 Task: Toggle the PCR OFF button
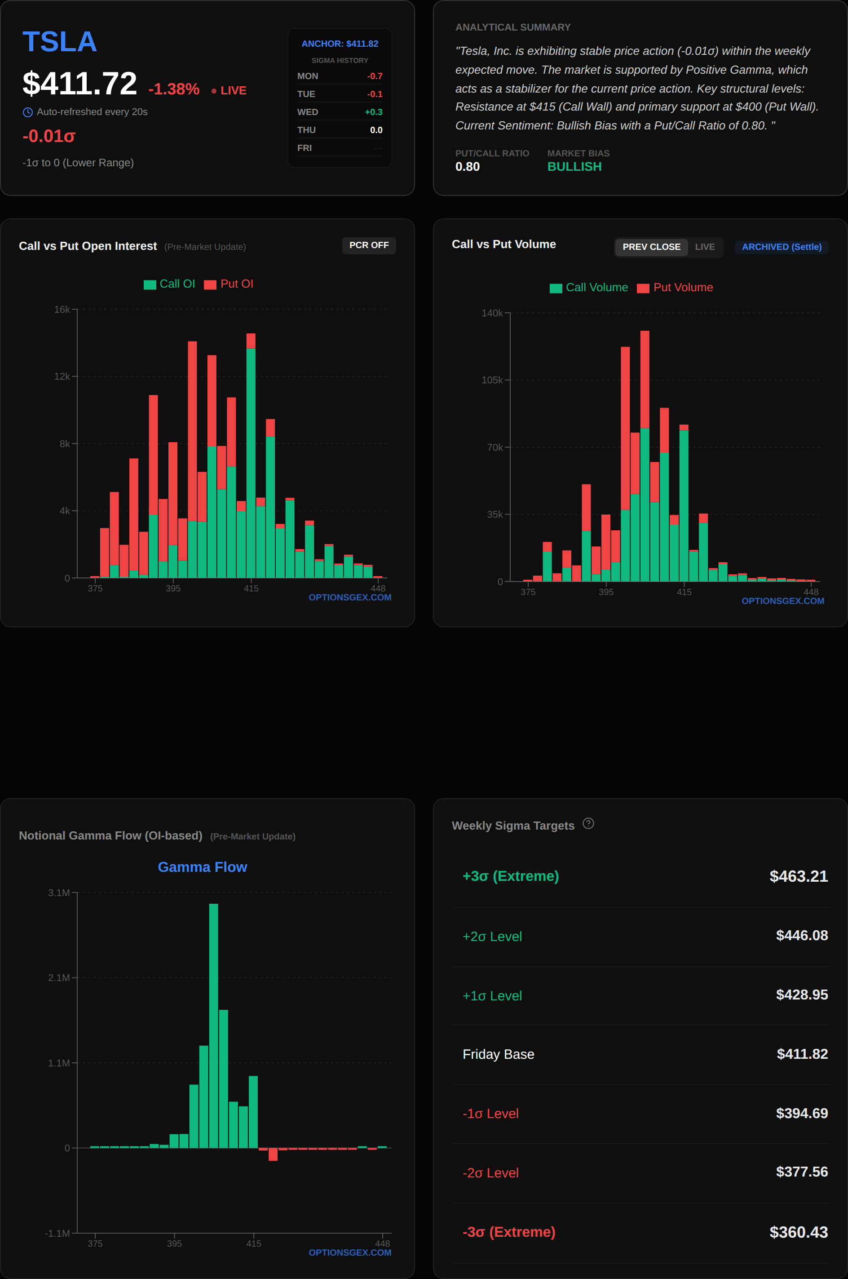coord(369,245)
